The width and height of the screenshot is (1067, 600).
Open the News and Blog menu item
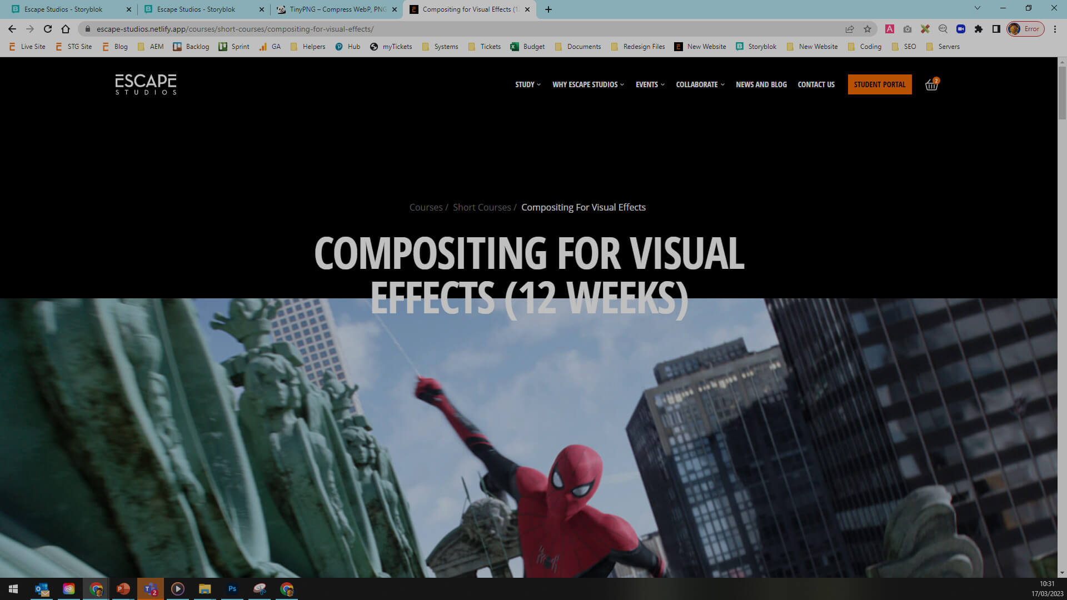[761, 84]
